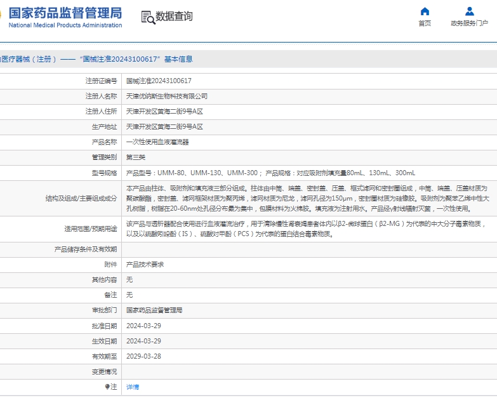Viewport: 497px width, 398px height.
Task: Click the 政务服务门户 text link
Action: click(470, 23)
